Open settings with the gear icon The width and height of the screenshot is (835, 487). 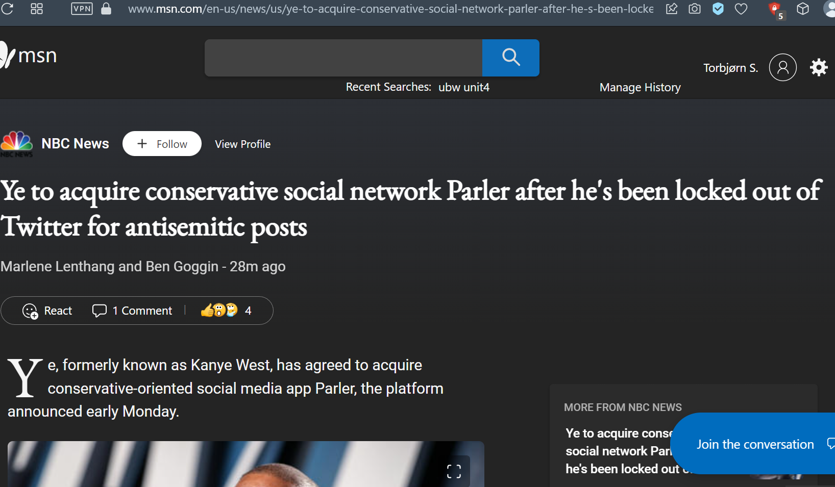point(819,67)
